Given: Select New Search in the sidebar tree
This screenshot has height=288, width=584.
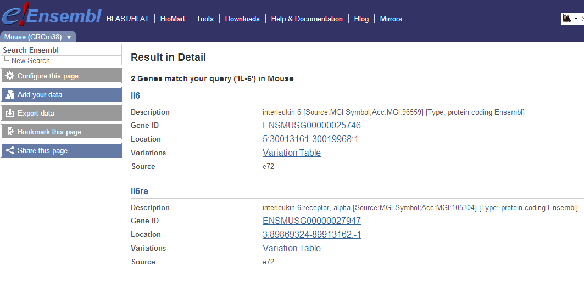Looking at the screenshot, I should coord(30,61).
